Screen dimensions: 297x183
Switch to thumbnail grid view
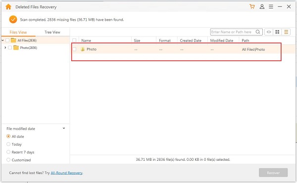pos(277,32)
